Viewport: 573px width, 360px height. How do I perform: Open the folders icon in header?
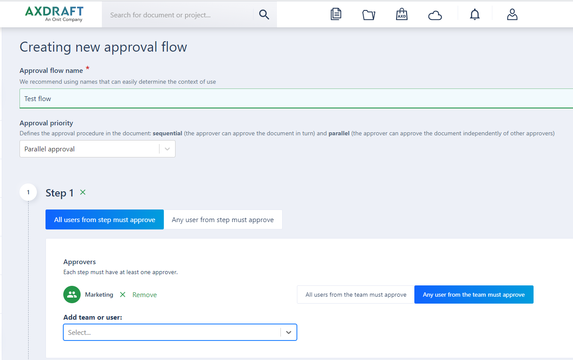(369, 15)
